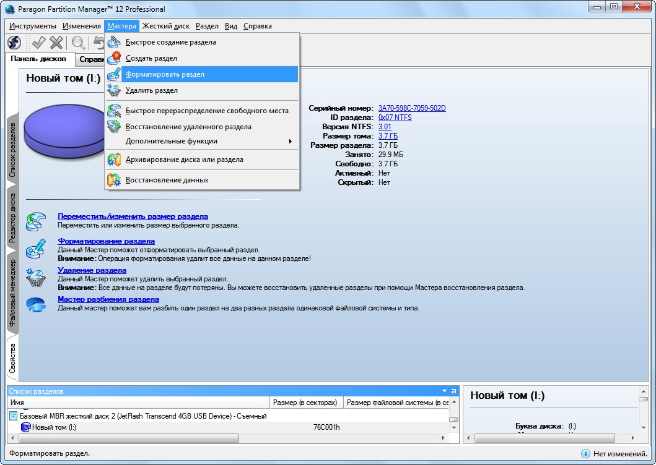Click icon beside Восстановление данных
Screen dimensions: 656x465
[x=114, y=180]
